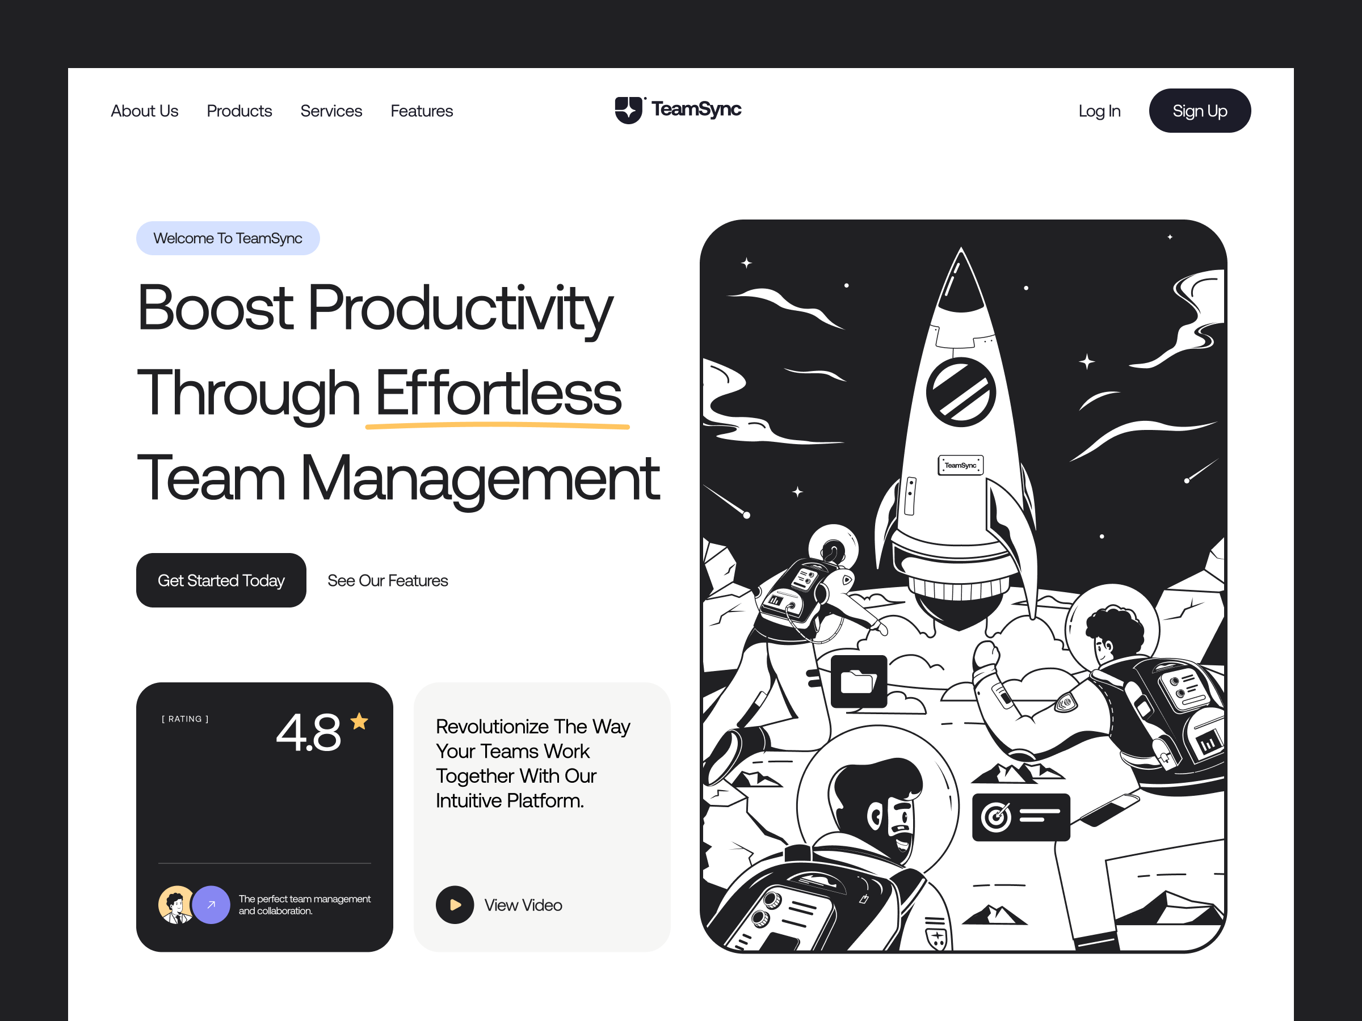Go to the Services section

(331, 111)
